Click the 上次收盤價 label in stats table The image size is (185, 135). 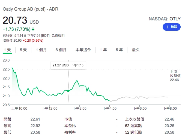[x=135, y=119]
